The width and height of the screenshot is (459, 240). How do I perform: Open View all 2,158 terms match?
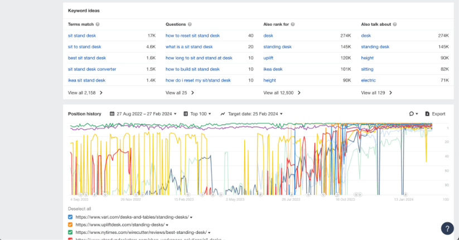[x=85, y=93]
